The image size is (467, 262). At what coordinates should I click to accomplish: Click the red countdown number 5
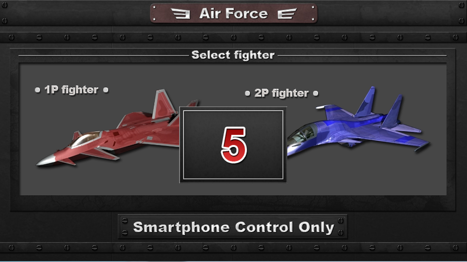pos(234,145)
